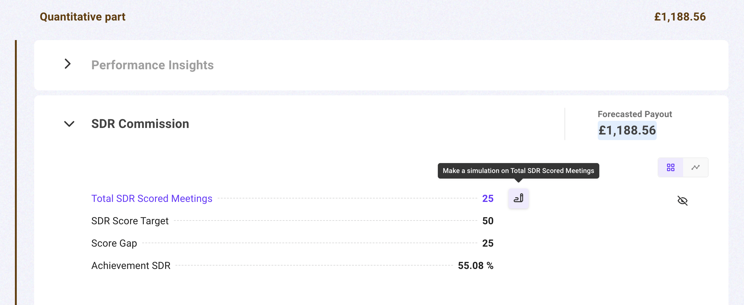Screen dimensions: 744x305
Task: Click the 55.08 % achievement value
Action: 475,266
